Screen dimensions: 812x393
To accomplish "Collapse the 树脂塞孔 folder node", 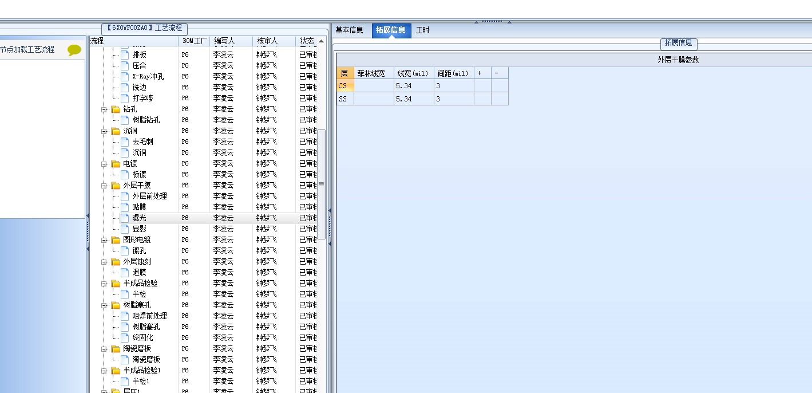I will point(105,305).
